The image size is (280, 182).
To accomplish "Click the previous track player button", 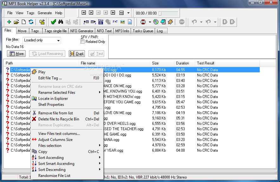I will (84, 12).
